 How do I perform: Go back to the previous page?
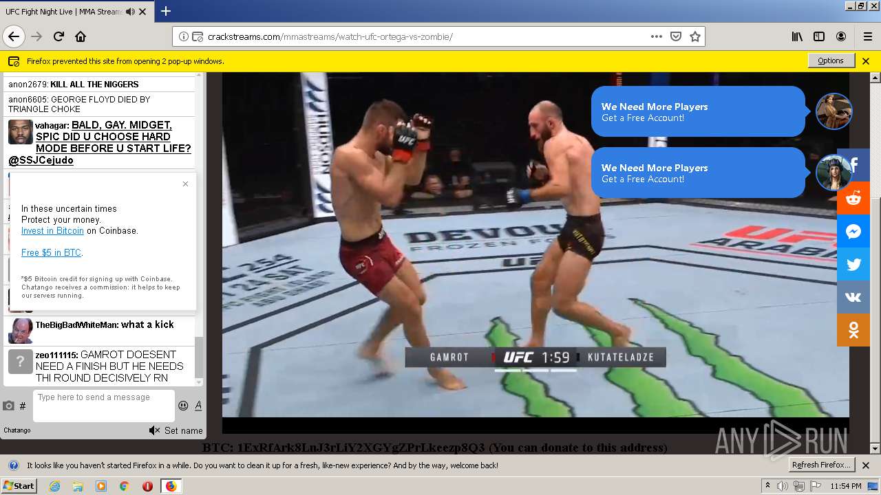click(14, 36)
